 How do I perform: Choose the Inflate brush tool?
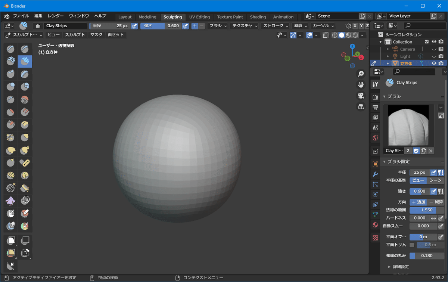click(11, 87)
